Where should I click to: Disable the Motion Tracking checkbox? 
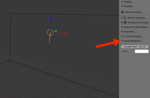point(125,17)
